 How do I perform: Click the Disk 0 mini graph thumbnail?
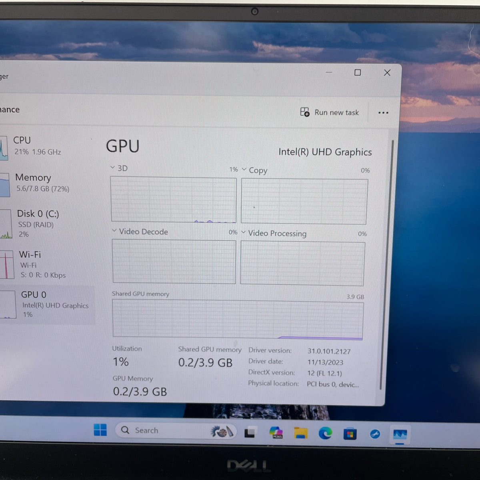(x=6, y=224)
